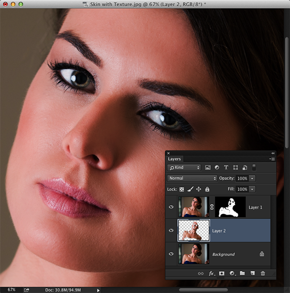290x293 pixels.
Task: Click the Layer 1 mask thumbnail
Action: [230, 206]
